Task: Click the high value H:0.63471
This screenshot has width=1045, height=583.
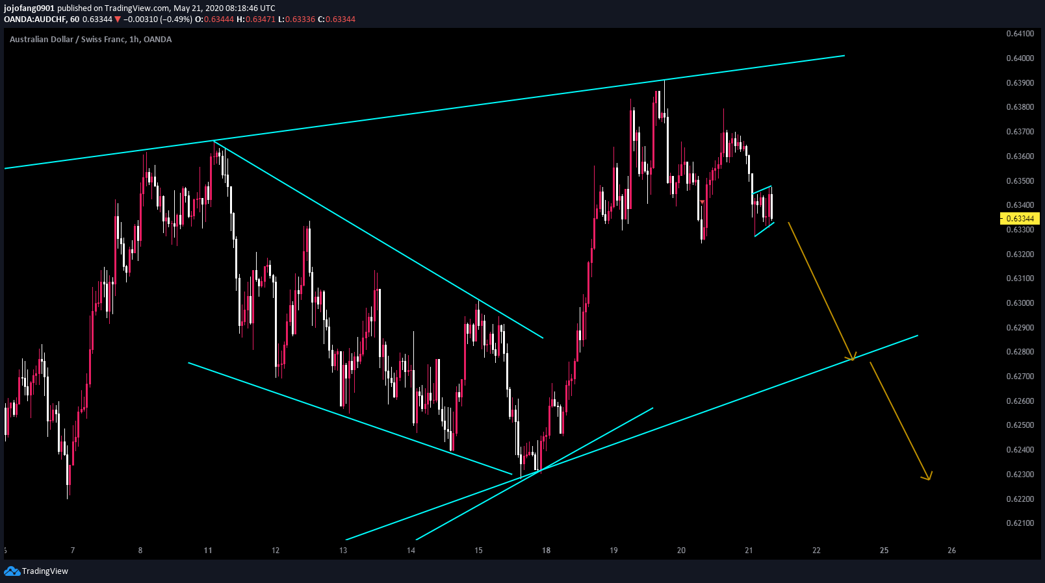Action: coord(256,19)
